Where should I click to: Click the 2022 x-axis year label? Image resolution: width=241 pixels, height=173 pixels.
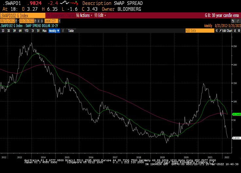[227, 157]
